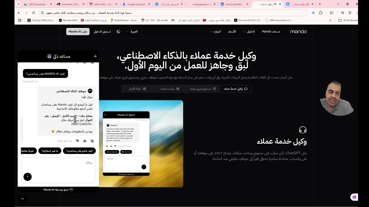Image resolution: width=369 pixels, height=207 pixels.
Task: Click صنع بواسطة Mando AI footer link
Action: (x=58, y=190)
